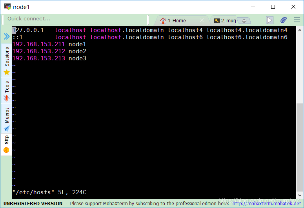Viewport: 304px width, 208px height.
Task: Open the hamburger menu icon
Action: (297, 20)
